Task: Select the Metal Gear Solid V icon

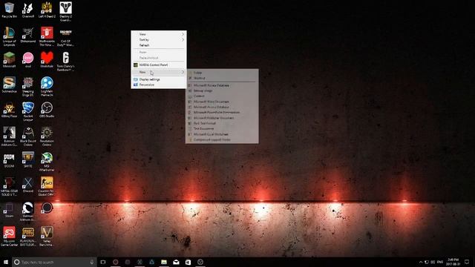Action: click(x=9, y=186)
